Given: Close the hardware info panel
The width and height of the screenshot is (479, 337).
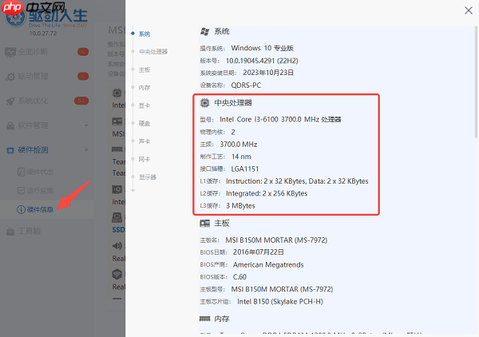Looking at the screenshot, I should [x=469, y=10].
